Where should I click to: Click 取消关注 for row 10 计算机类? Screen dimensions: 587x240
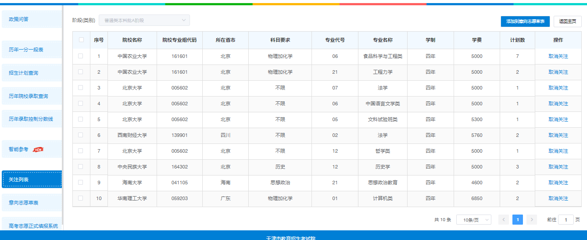(558, 198)
